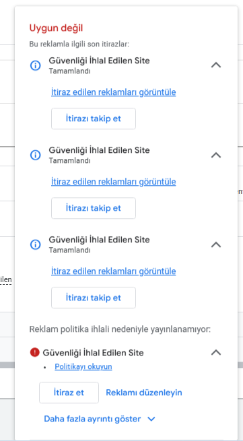Collapse the first Güvenliği İhlal Edilen Site appeal

point(216,65)
